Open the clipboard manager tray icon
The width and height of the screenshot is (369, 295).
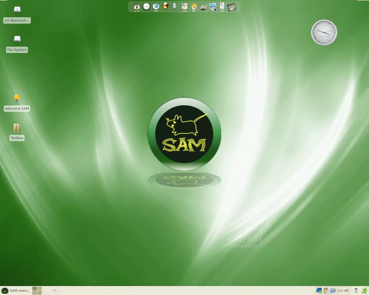(326, 291)
